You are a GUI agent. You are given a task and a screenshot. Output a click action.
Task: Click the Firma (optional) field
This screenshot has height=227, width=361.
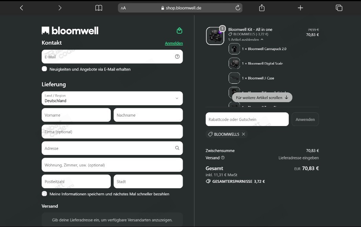[x=112, y=132]
